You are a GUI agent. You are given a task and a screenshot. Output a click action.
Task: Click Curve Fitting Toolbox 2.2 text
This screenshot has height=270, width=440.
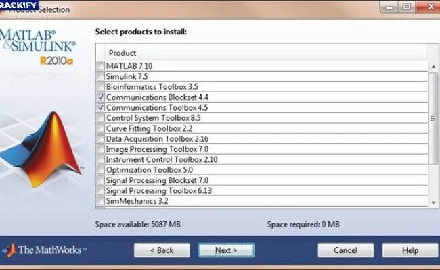(150, 128)
